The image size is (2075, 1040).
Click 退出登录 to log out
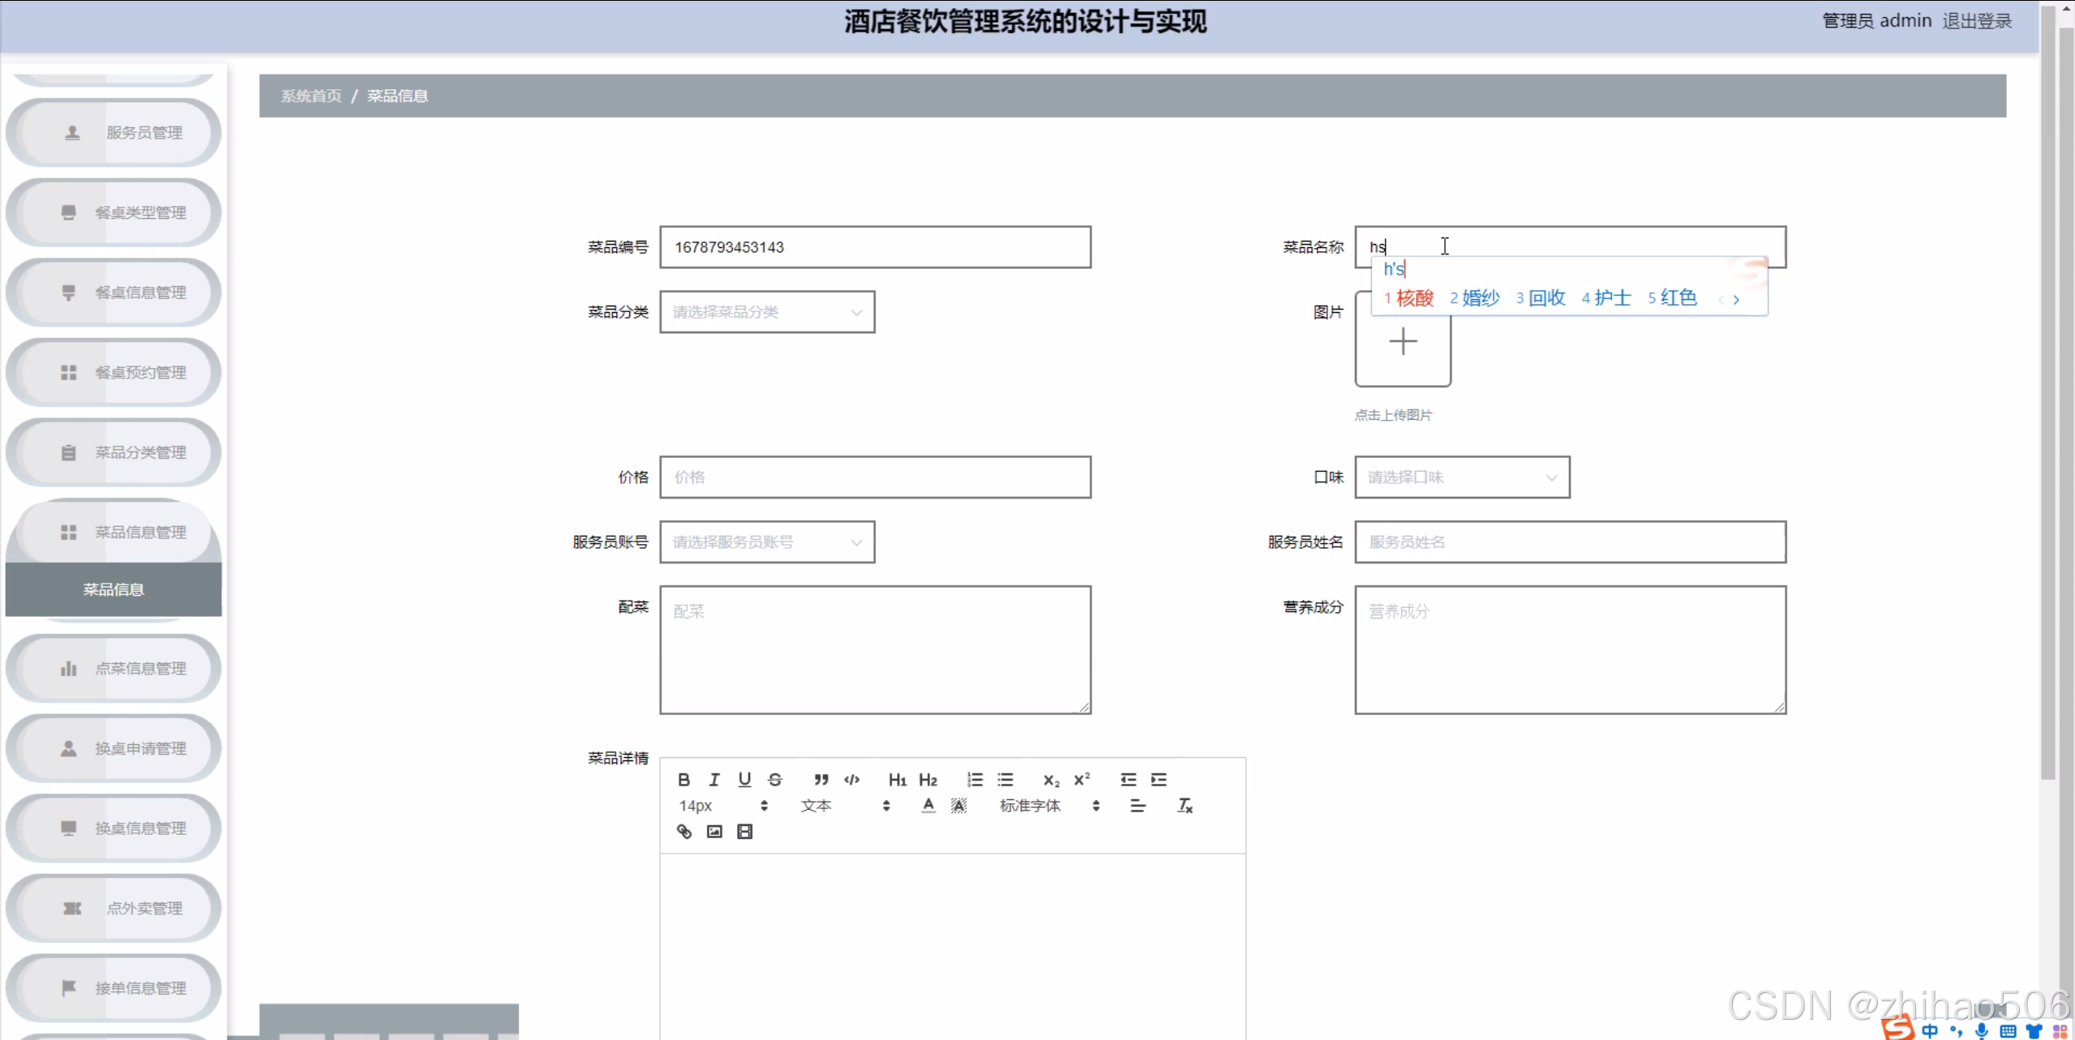1976,21
